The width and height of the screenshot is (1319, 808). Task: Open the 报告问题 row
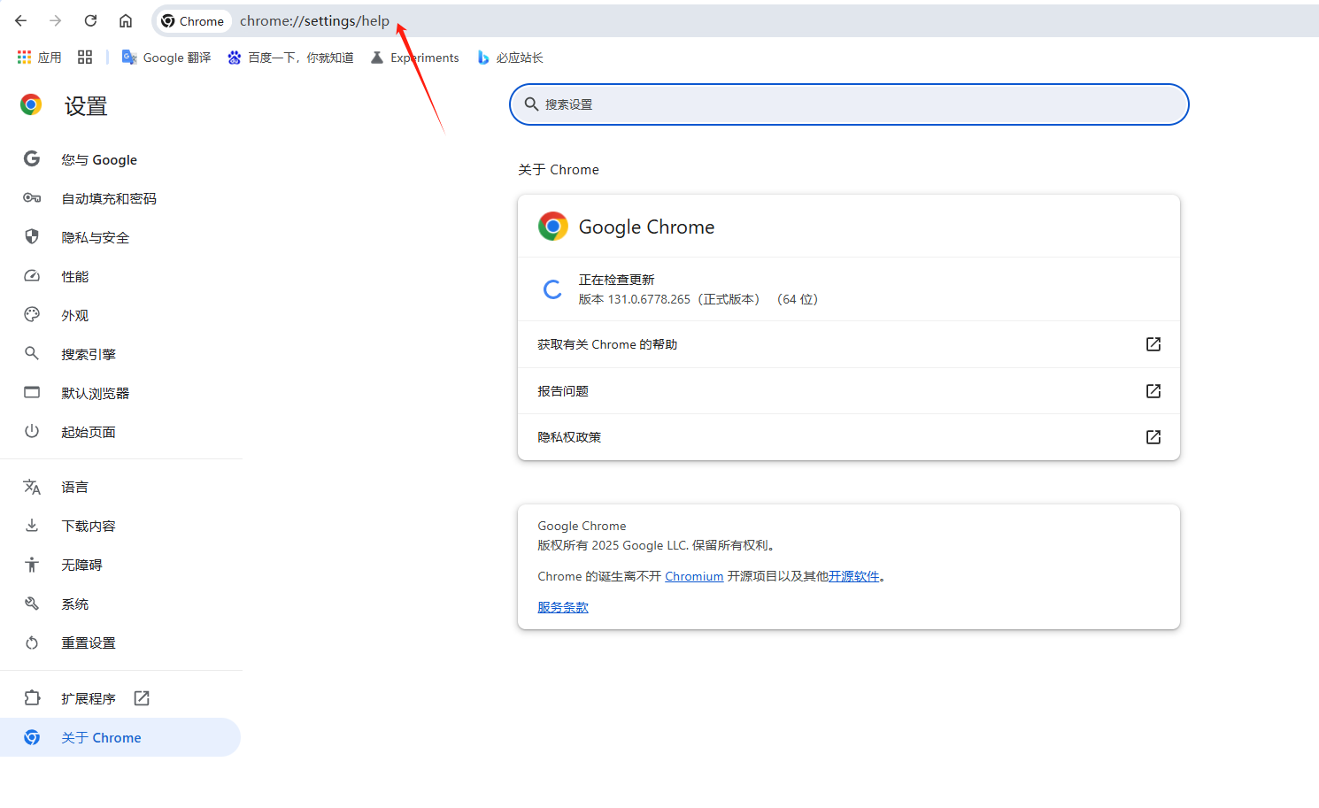[849, 391]
